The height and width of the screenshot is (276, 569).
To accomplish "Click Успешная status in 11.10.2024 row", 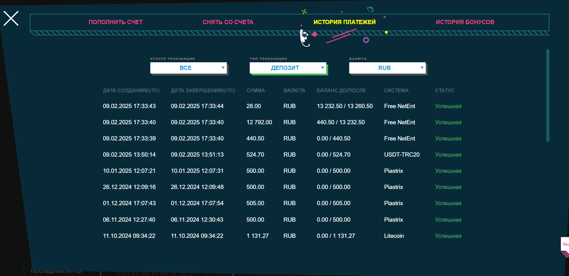I will [x=448, y=236].
